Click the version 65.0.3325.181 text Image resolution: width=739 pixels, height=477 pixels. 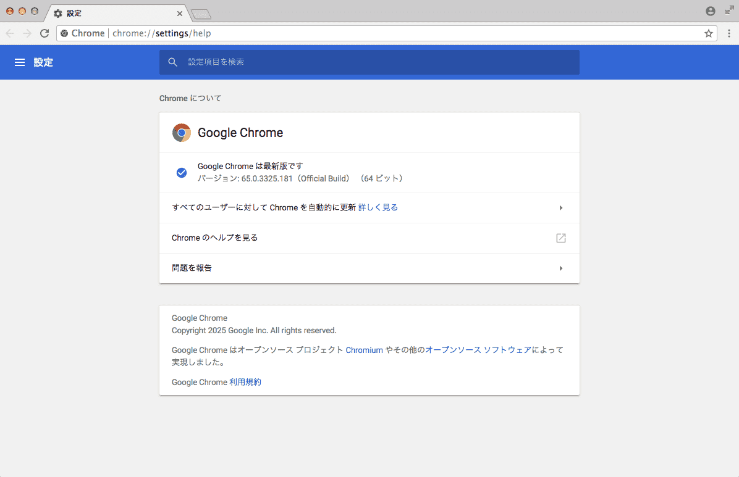(x=300, y=179)
